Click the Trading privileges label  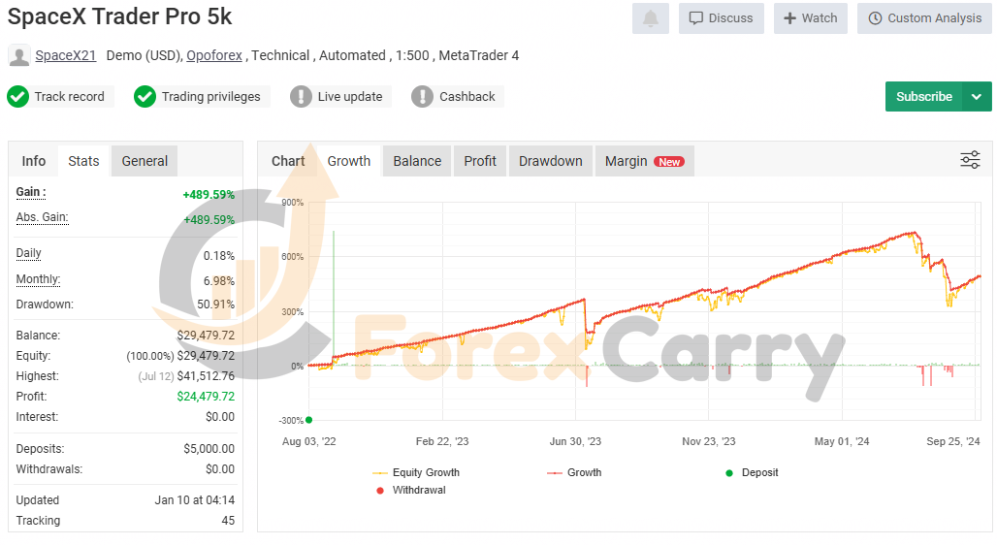click(211, 97)
